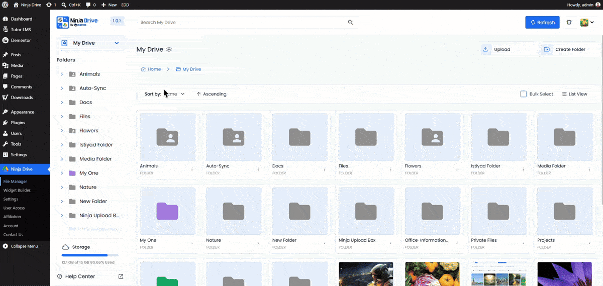Open Auto-Sync folder options menu
Image resolution: width=603 pixels, height=286 pixels.
tap(258, 169)
